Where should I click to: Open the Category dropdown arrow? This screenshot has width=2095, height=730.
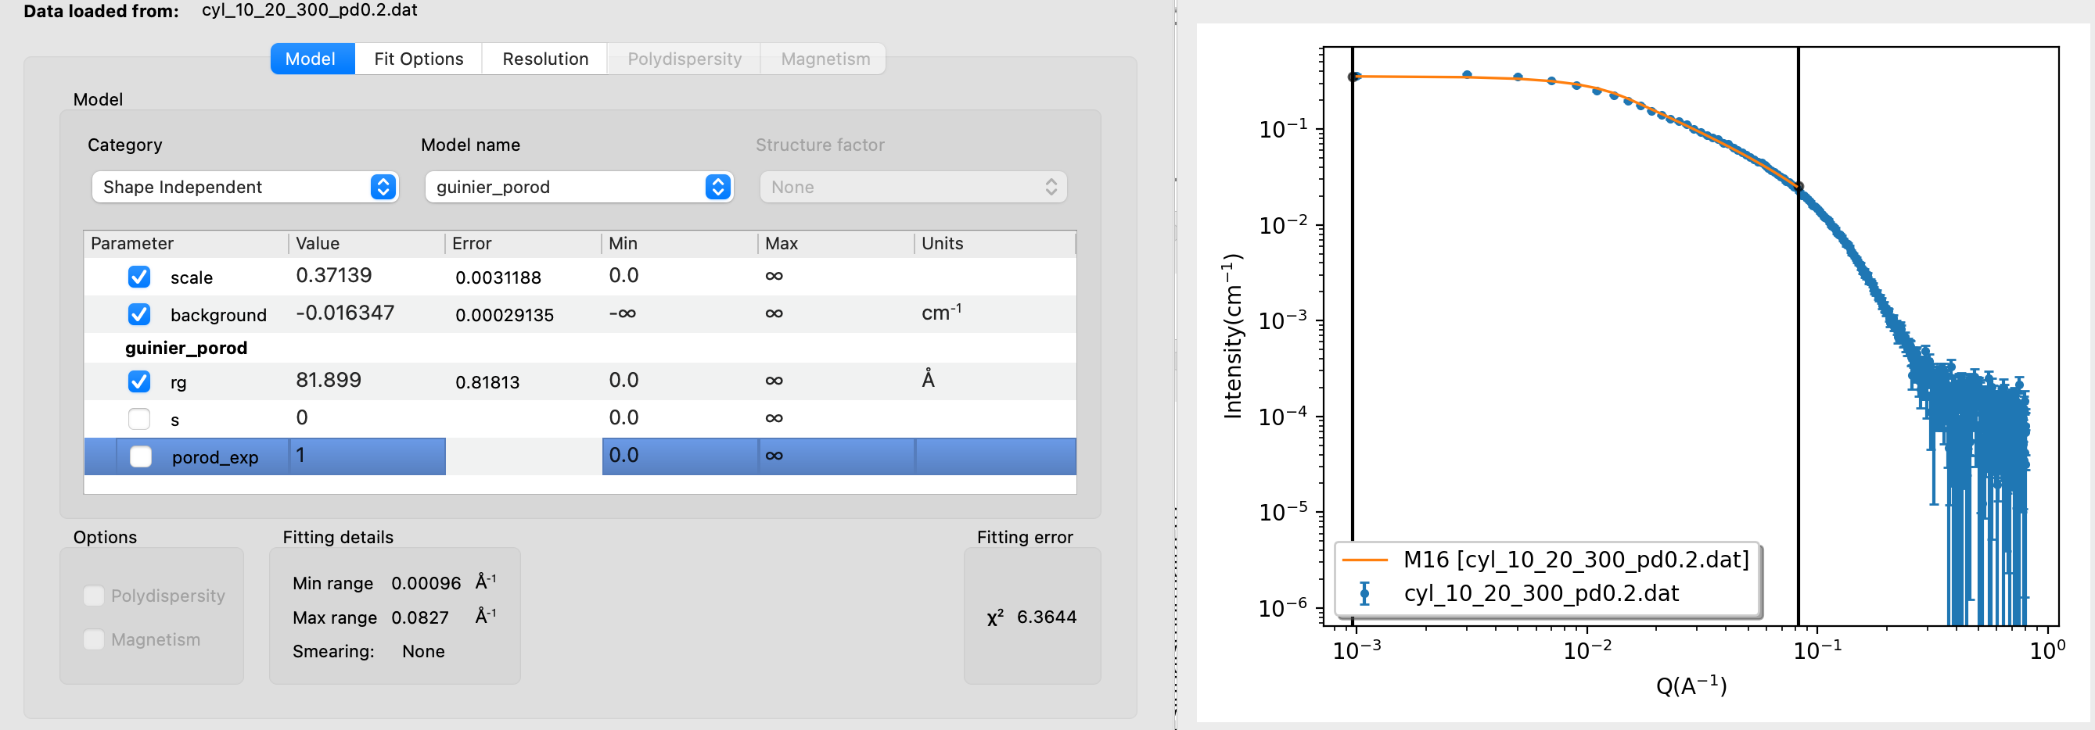coord(383,187)
